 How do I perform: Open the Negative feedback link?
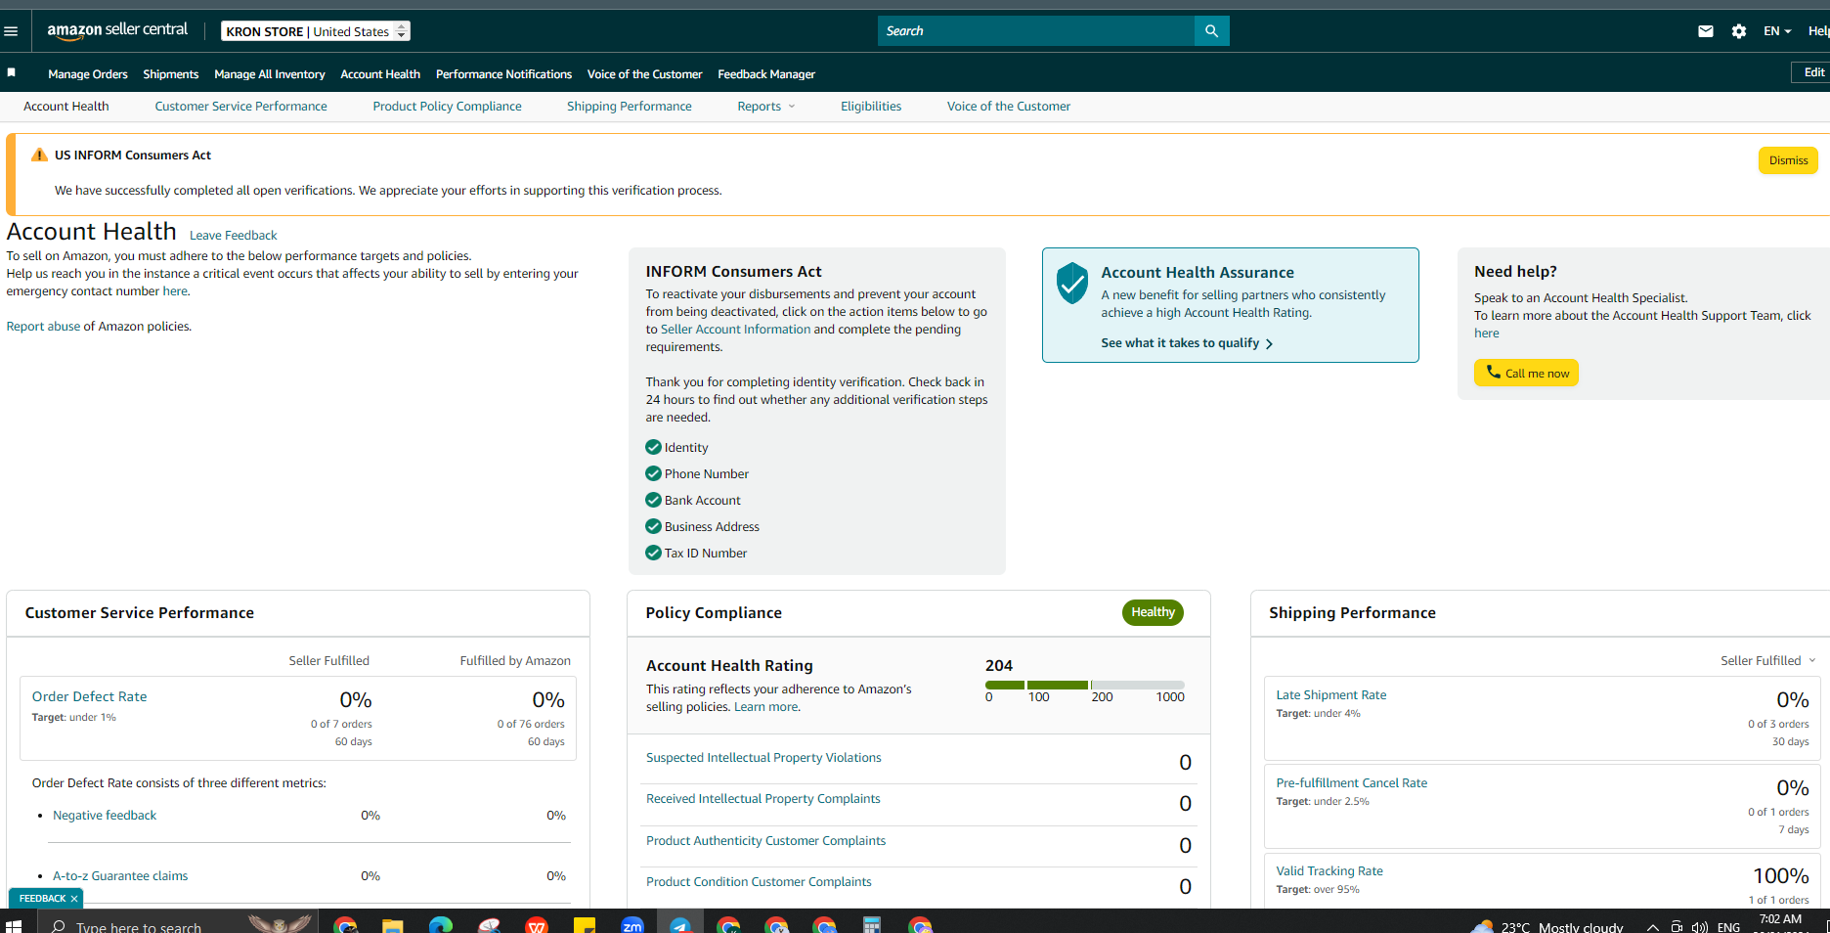[x=105, y=816]
